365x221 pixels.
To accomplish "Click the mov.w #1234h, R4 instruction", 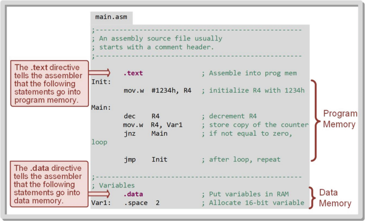I will [158, 91].
